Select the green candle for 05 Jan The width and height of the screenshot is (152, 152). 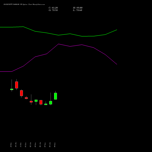click(36, 101)
